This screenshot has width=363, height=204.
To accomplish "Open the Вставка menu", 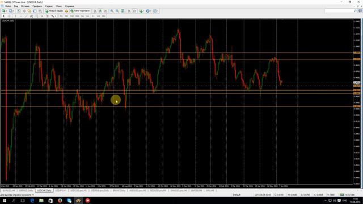I will point(25,6).
